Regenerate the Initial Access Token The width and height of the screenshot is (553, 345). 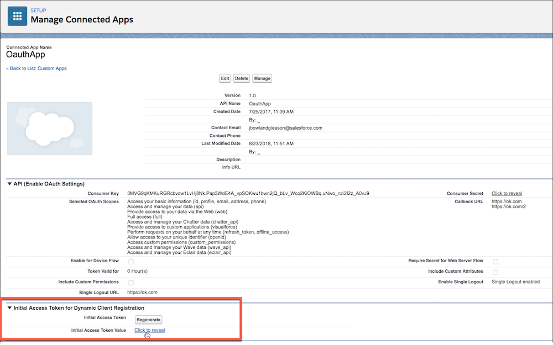(x=148, y=320)
